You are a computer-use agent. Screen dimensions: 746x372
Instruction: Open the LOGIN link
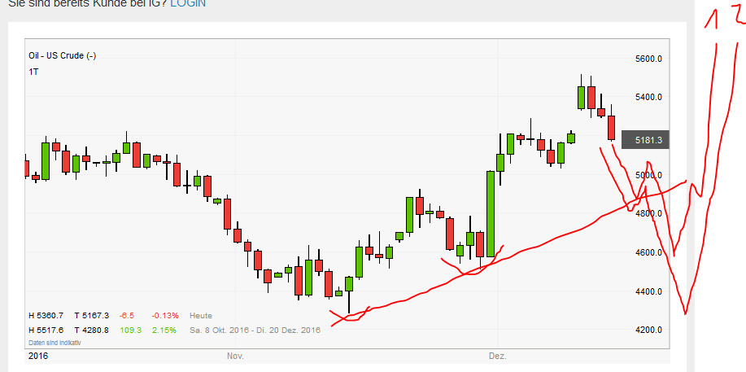click(187, 3)
